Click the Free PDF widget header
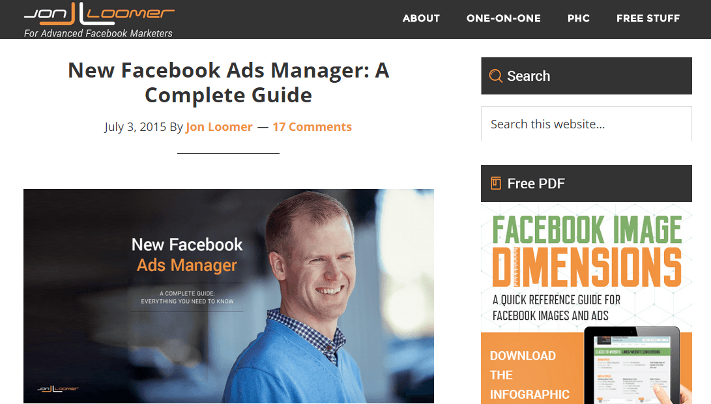This screenshot has width=711, height=404. point(587,183)
